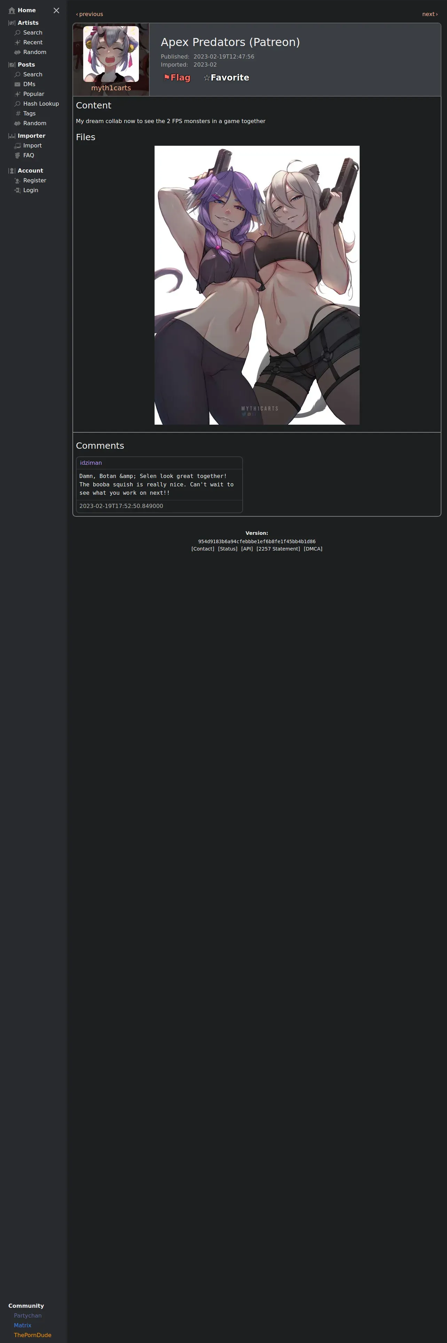Open idziman commenter profile
This screenshot has height=1343, width=447.
(91, 463)
